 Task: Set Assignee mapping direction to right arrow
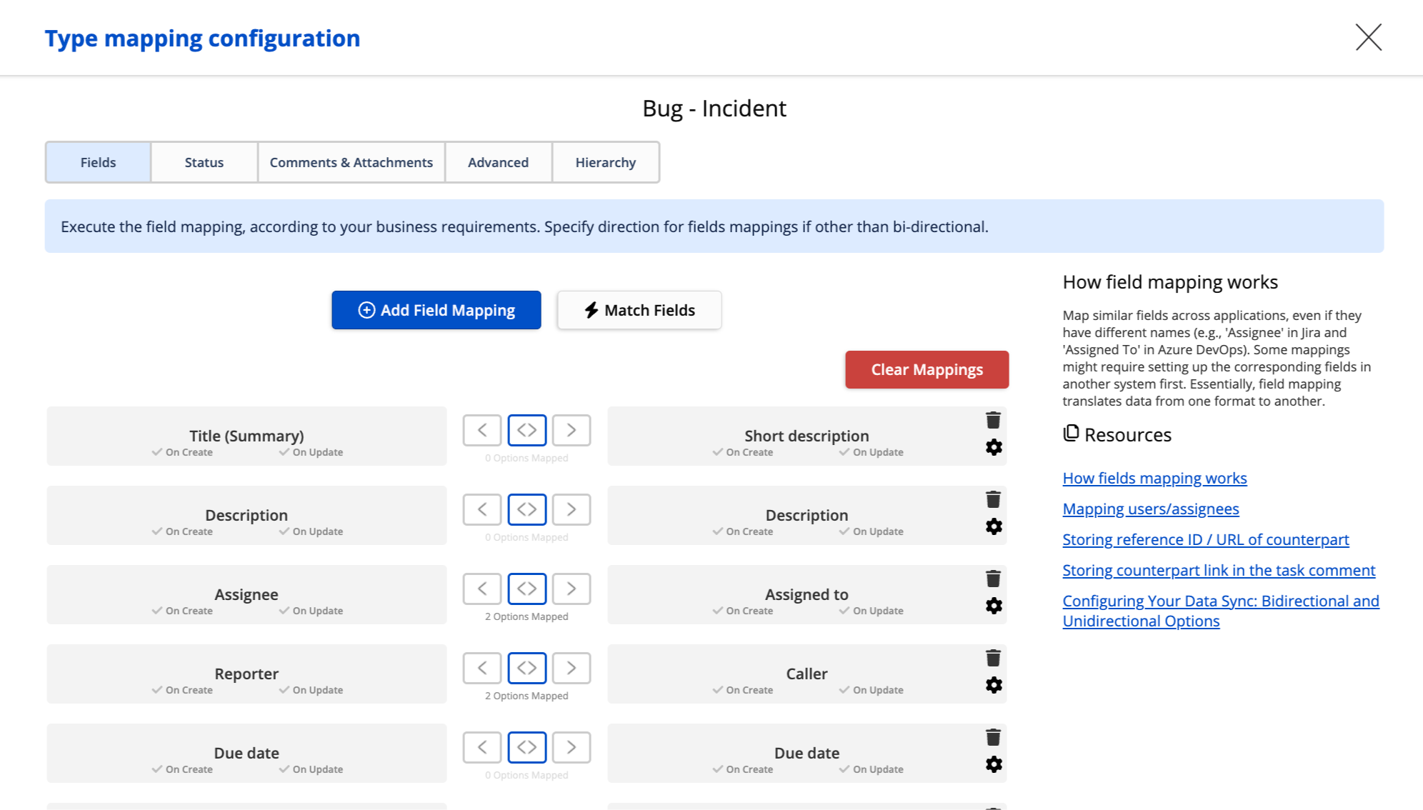tap(571, 589)
